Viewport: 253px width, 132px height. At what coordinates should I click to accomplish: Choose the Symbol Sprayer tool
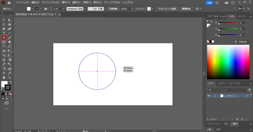click(4, 69)
